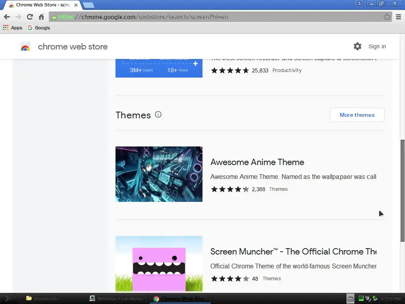Viewport: 405px width, 304px height.
Task: Click Sign in
Action: (377, 46)
